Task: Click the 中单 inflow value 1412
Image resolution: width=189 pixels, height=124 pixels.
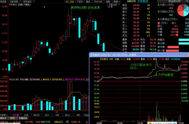Action: pyautogui.click(x=173, y=32)
